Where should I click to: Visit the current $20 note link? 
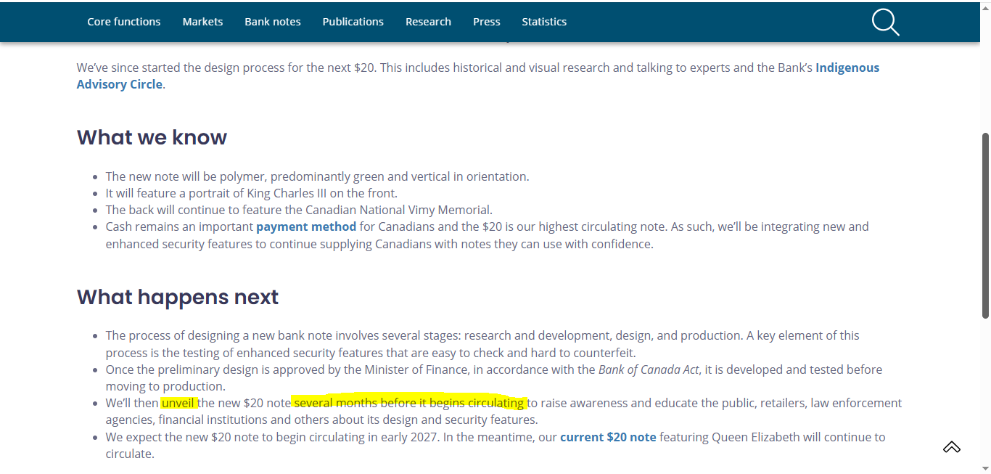click(608, 437)
